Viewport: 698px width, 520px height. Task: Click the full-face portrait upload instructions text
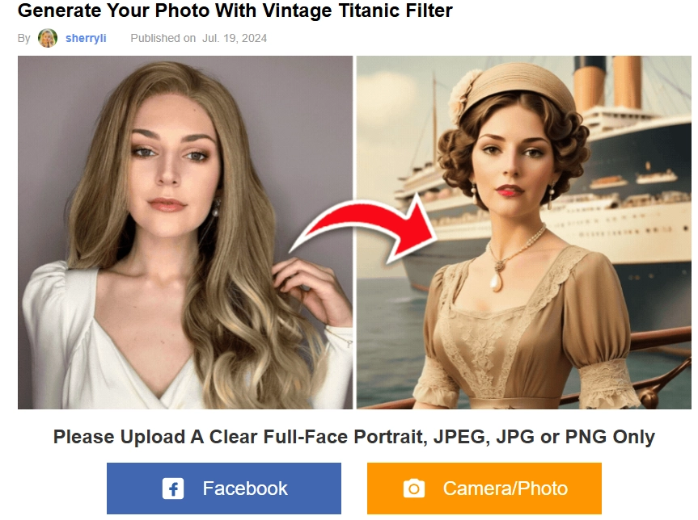(x=349, y=435)
